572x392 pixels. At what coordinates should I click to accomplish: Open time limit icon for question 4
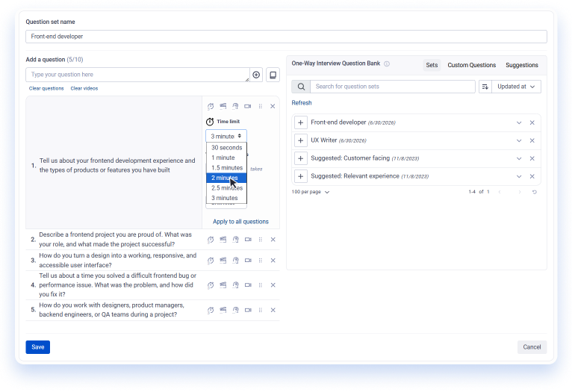point(211,285)
